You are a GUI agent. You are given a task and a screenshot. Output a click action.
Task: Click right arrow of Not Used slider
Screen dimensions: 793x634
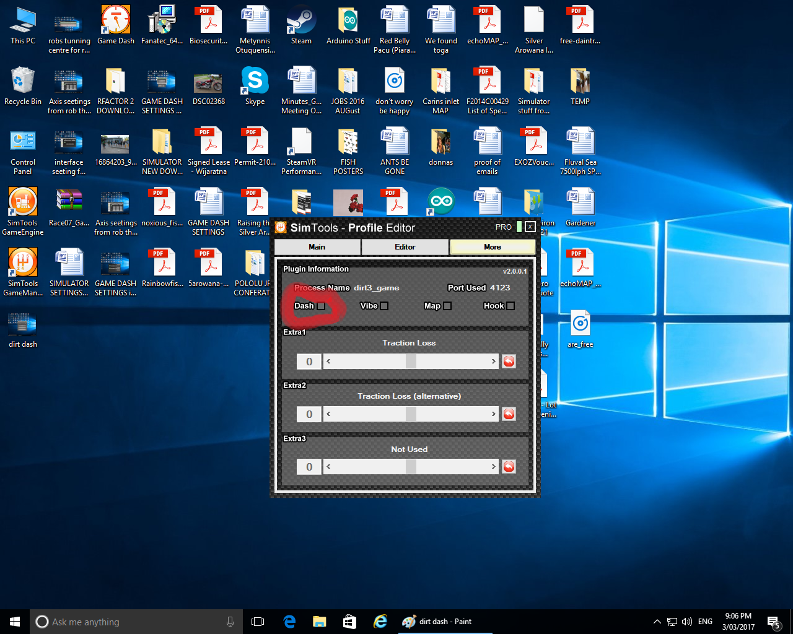point(494,466)
